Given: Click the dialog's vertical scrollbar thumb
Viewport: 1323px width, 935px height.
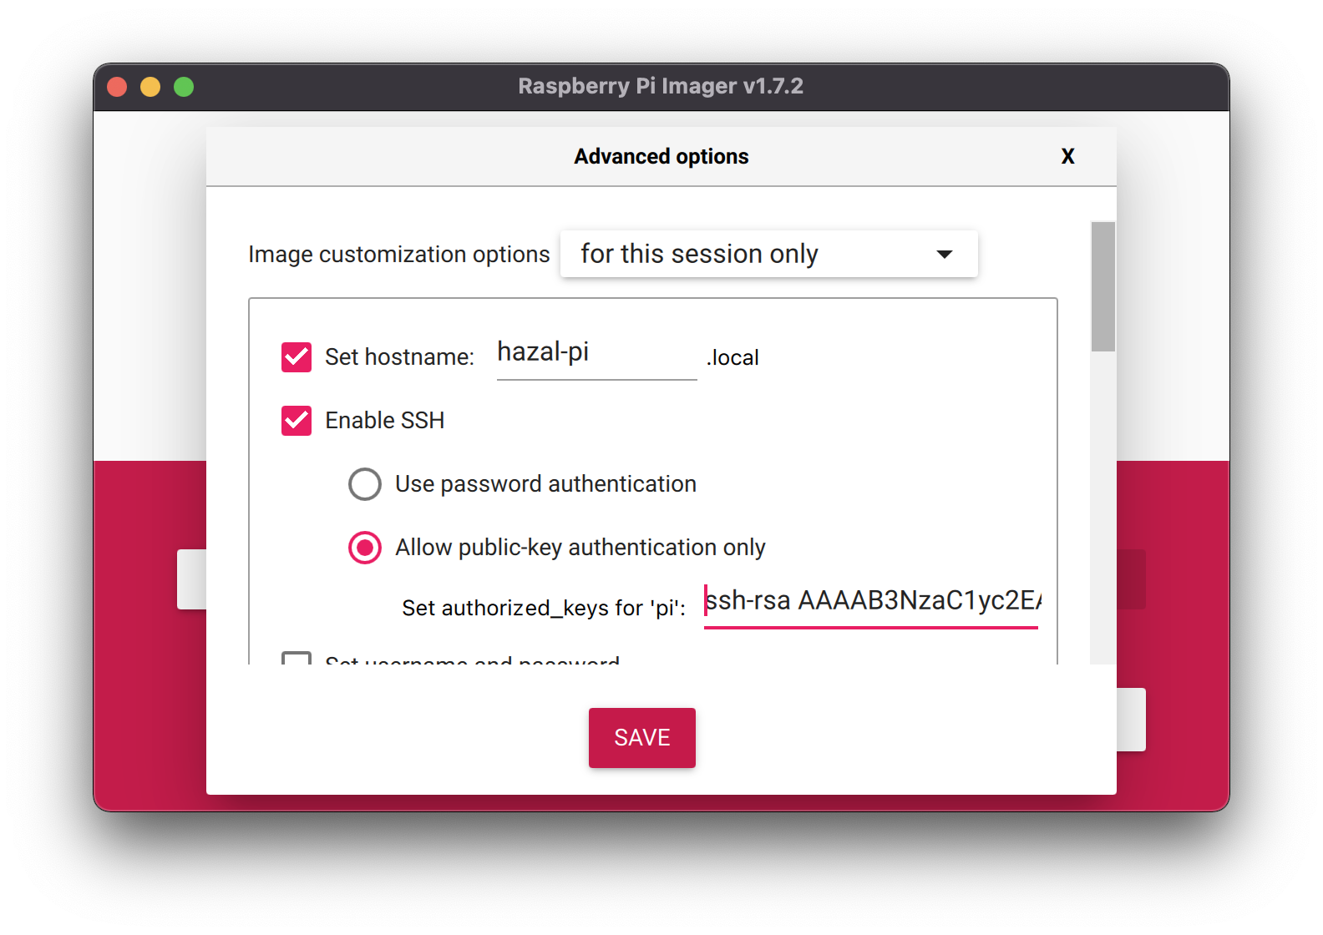Looking at the screenshot, I should [x=1103, y=286].
